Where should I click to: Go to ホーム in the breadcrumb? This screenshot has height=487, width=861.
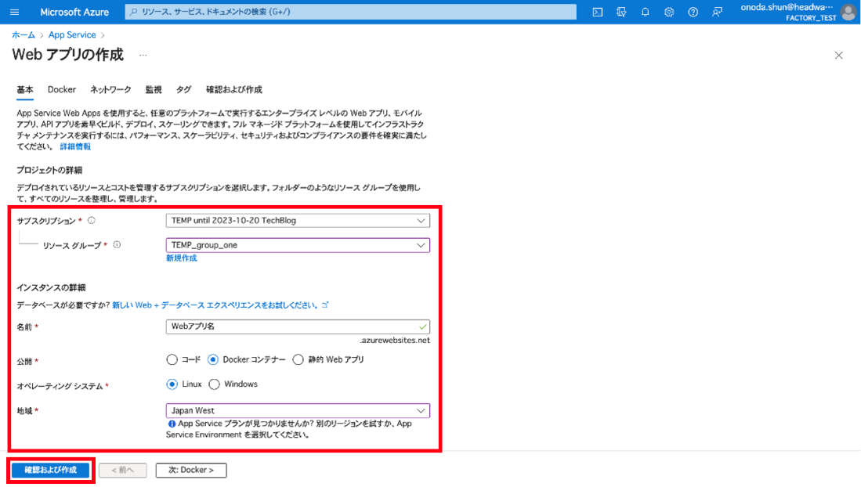tap(24, 34)
